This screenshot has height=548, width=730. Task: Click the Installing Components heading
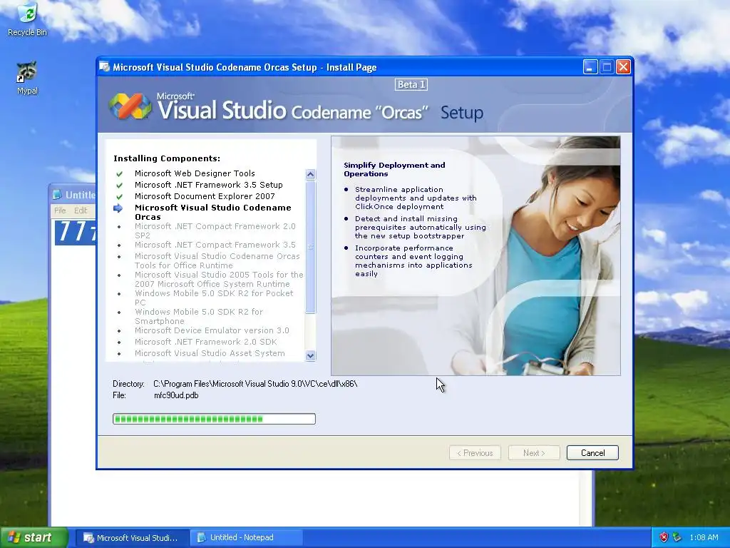167,158
